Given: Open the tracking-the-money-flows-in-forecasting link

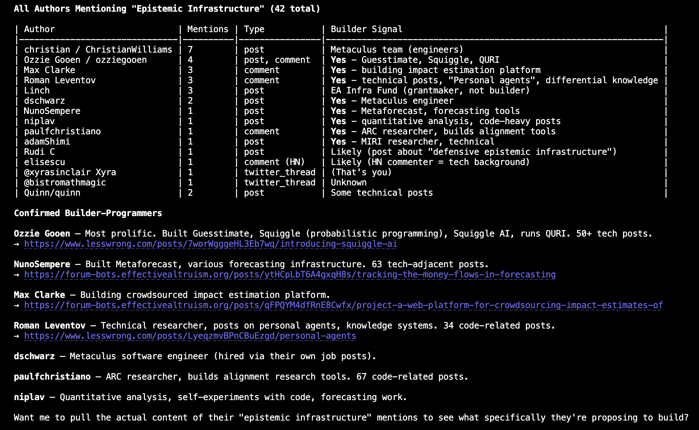Looking at the screenshot, I should coord(290,274).
